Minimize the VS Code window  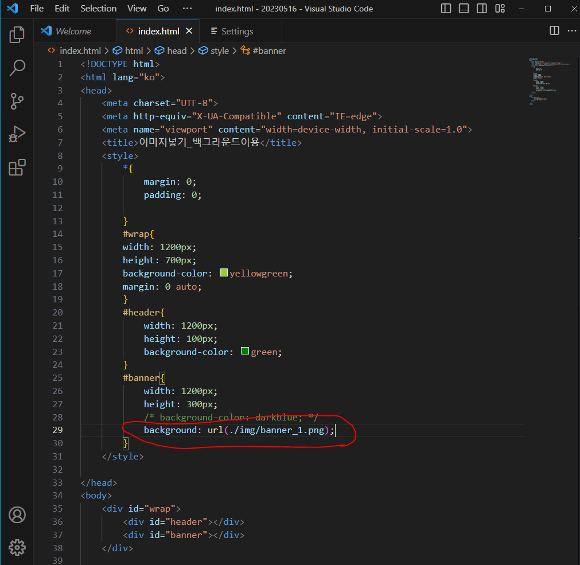(x=521, y=9)
